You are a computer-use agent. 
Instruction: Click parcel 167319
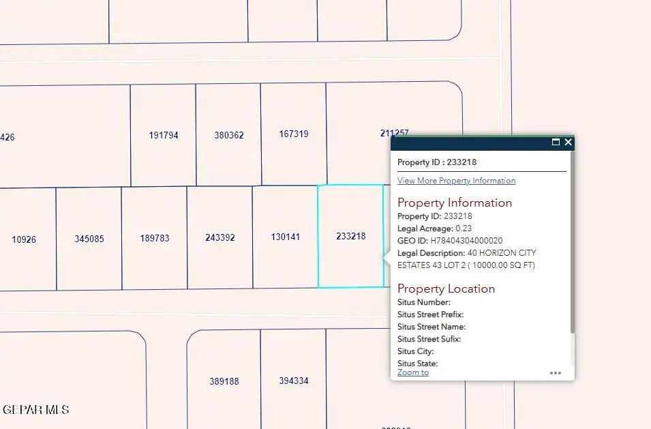(x=293, y=134)
